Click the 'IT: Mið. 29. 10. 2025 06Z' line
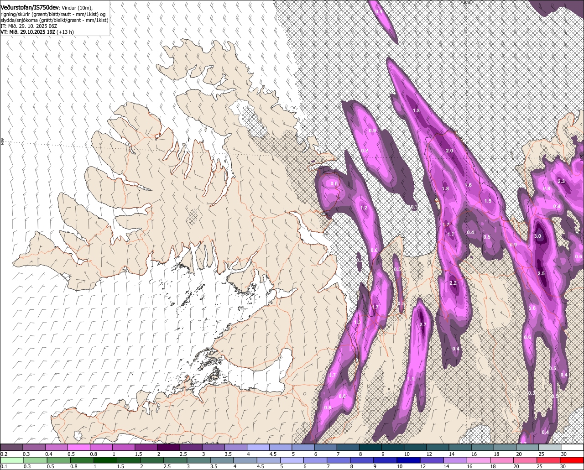Image resolution: width=584 pixels, height=470 pixels. coord(28,26)
